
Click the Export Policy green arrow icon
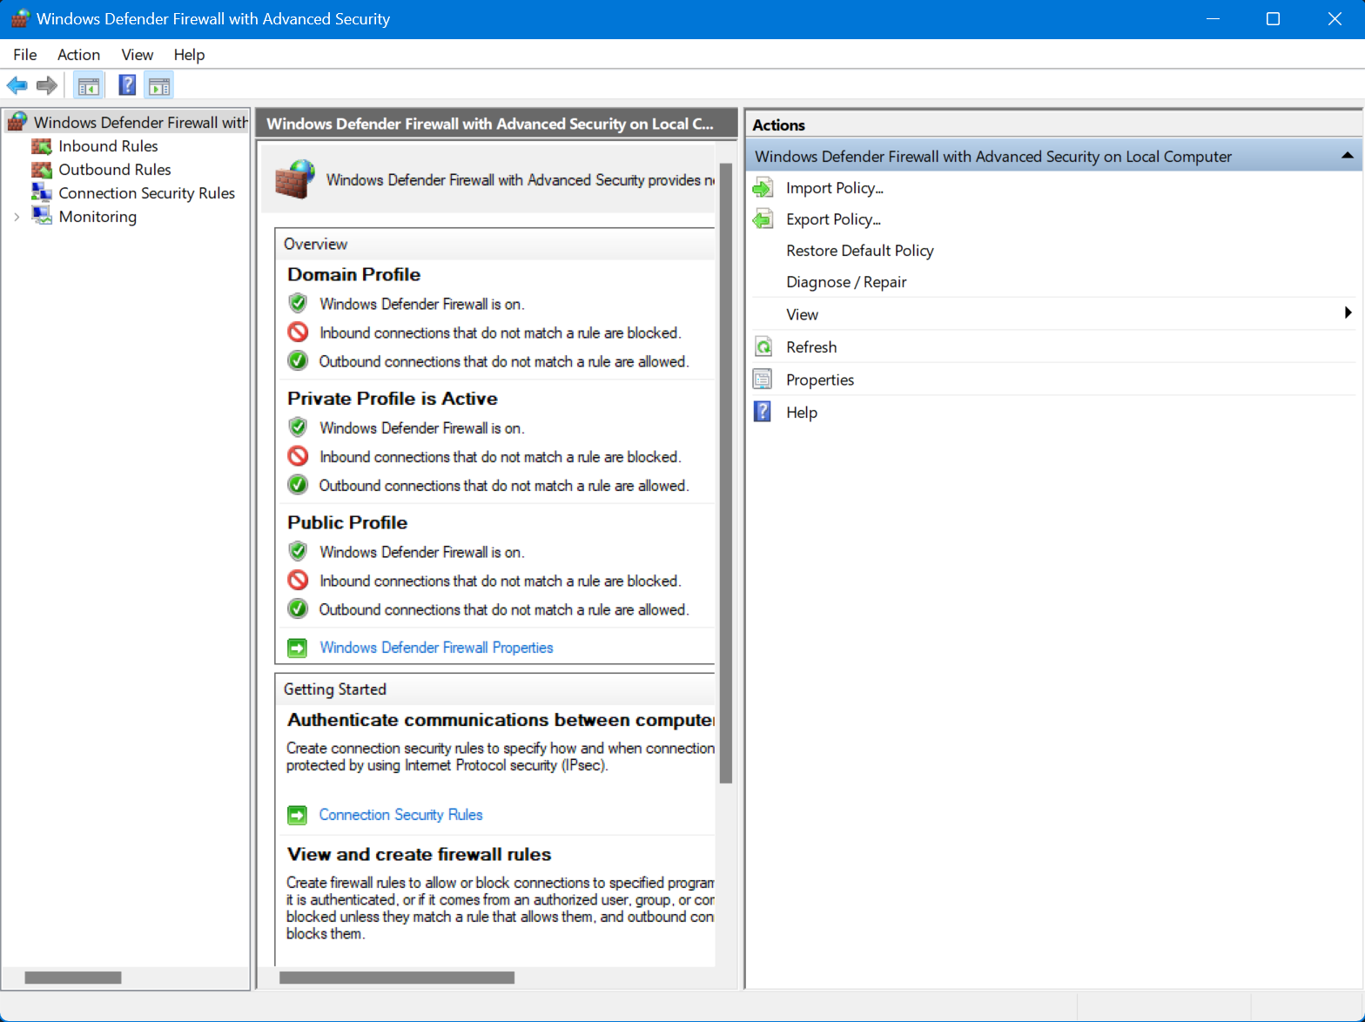coord(763,219)
